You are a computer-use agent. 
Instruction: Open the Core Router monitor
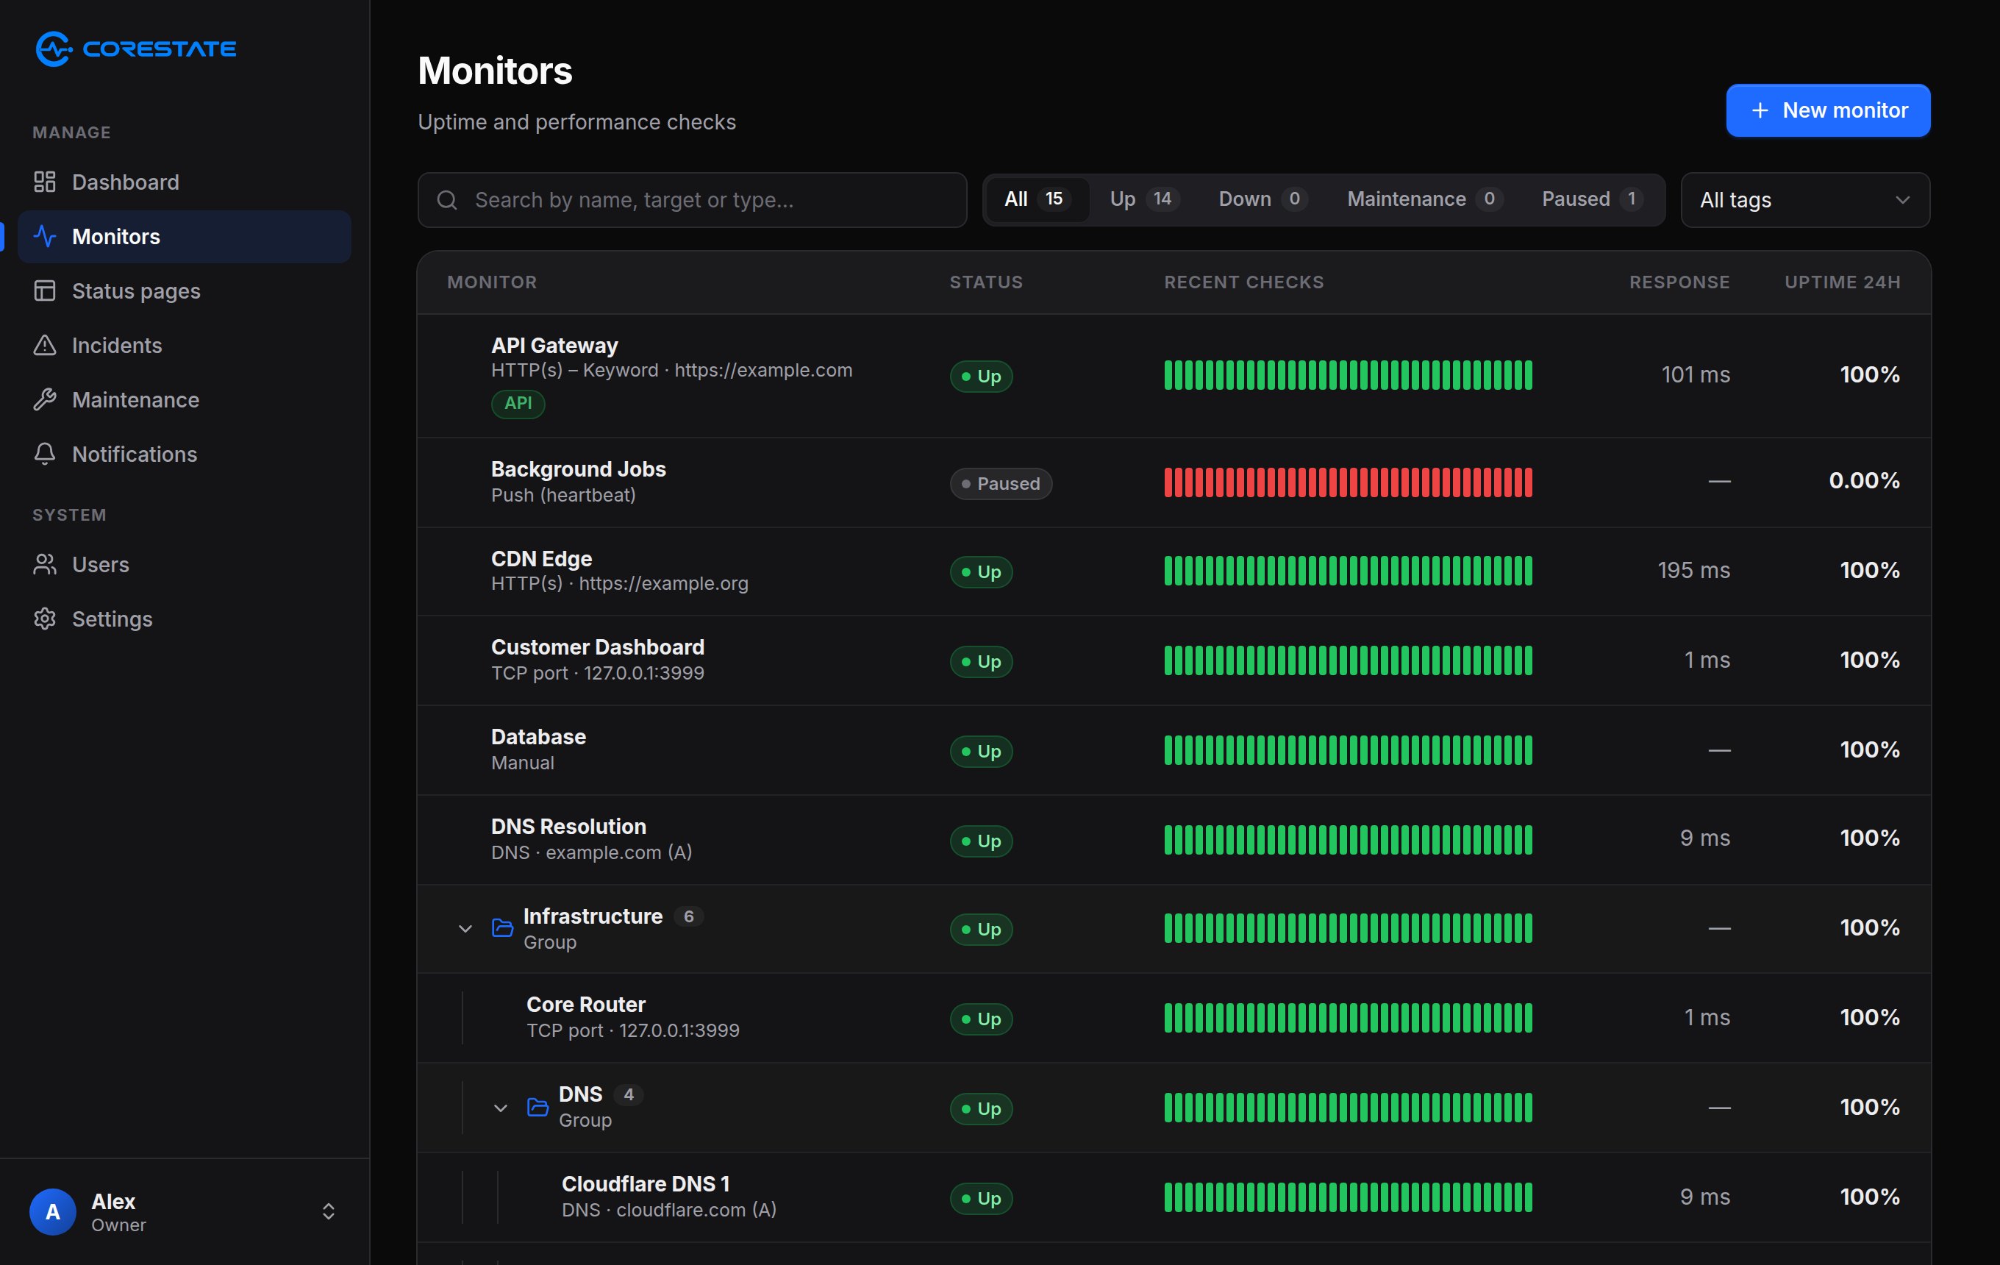(x=586, y=1004)
